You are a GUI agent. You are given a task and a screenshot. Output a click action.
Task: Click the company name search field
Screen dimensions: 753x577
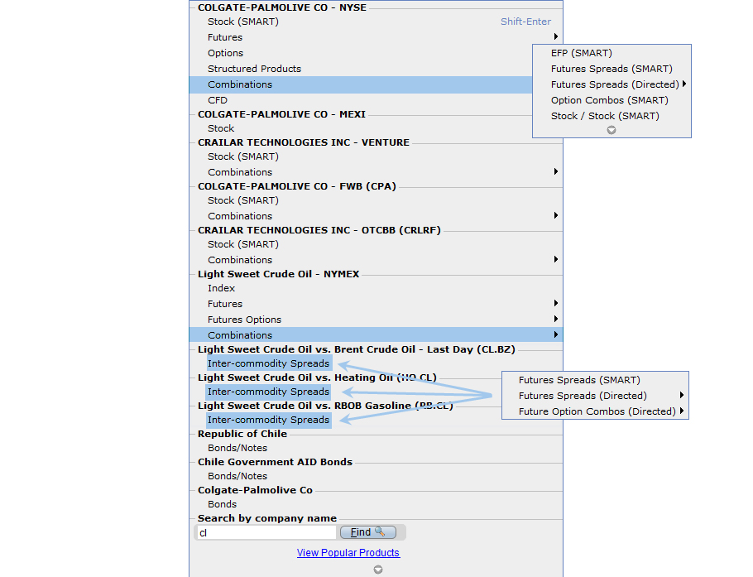pos(266,532)
